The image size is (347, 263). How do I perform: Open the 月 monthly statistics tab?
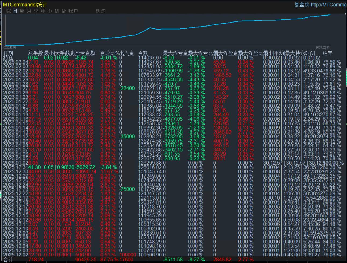click(x=29, y=11)
